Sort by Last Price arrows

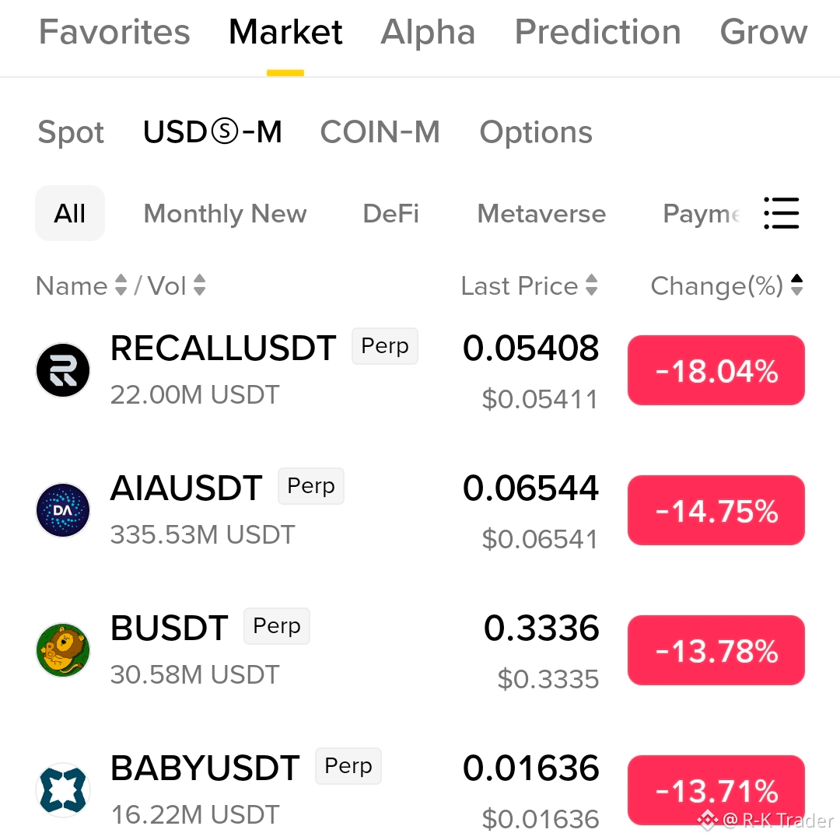591,285
